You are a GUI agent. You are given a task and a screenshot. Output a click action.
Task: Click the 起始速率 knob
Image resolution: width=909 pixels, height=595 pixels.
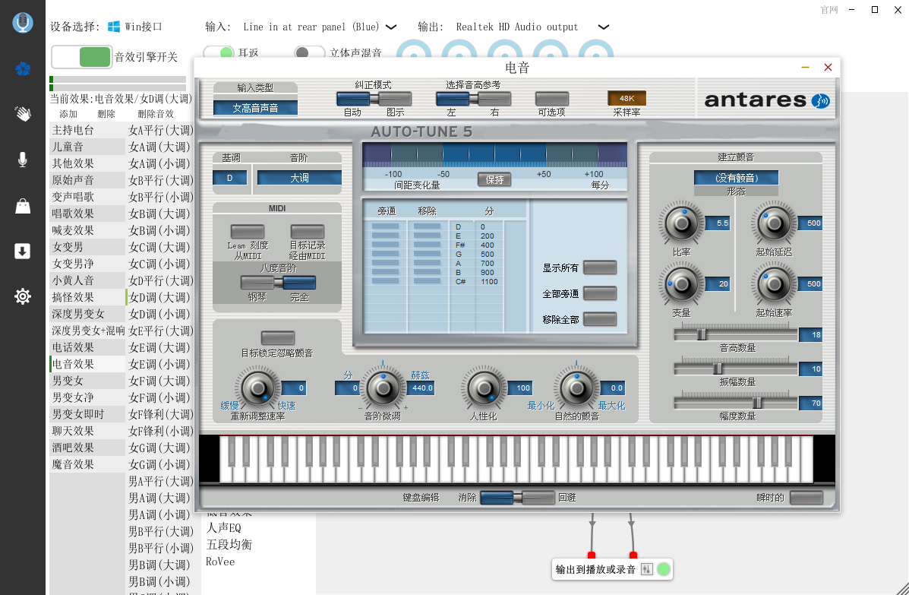click(x=774, y=283)
